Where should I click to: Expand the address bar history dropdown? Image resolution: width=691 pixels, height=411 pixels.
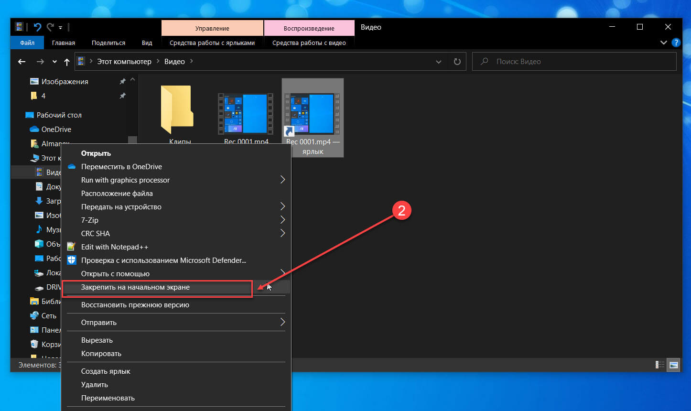point(439,62)
